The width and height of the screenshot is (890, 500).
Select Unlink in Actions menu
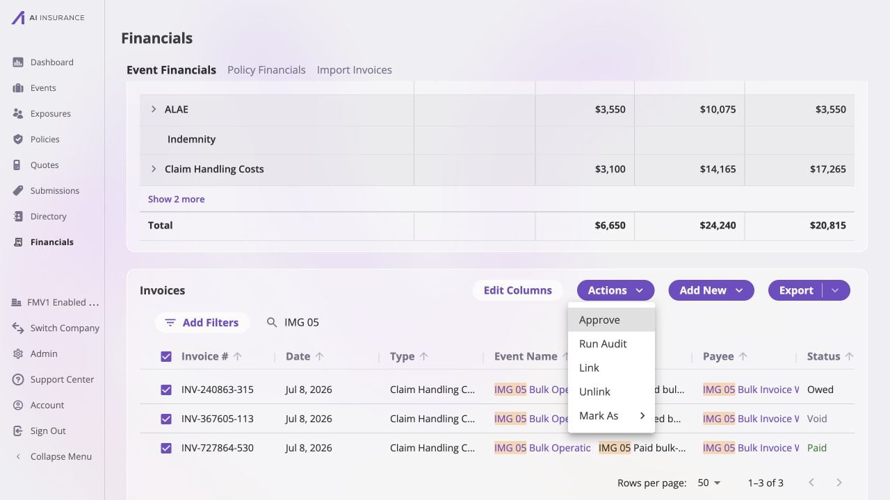tap(611, 392)
